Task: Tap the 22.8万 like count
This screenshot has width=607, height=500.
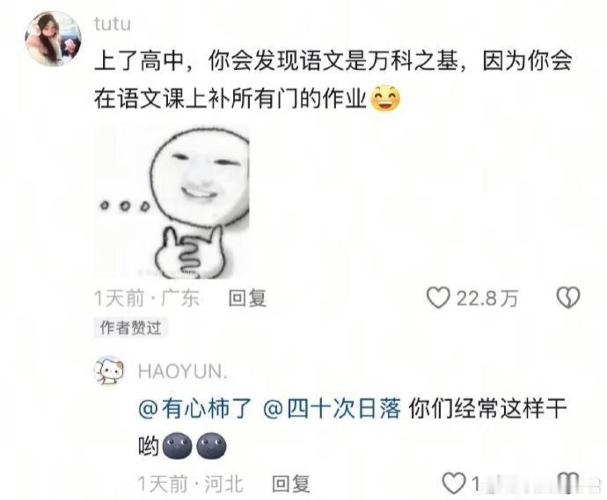Action: tap(487, 298)
